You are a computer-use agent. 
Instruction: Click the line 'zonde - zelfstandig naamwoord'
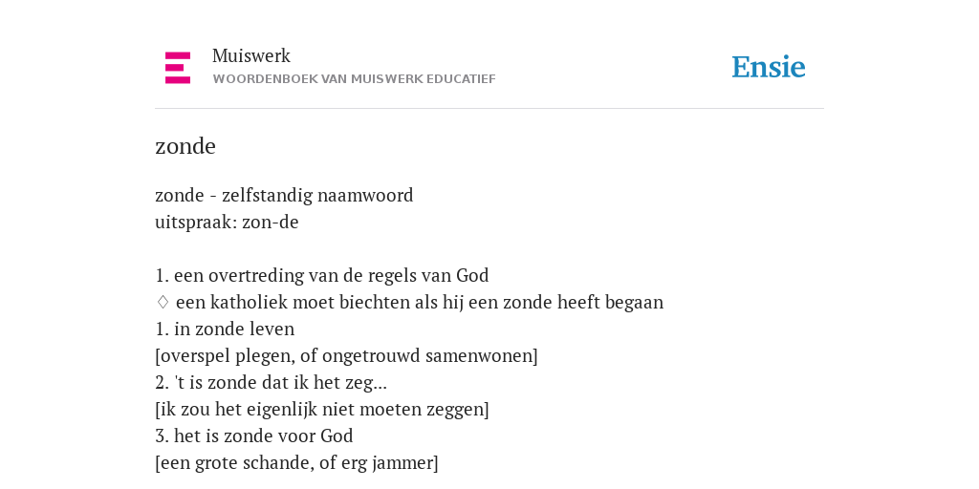coord(284,195)
